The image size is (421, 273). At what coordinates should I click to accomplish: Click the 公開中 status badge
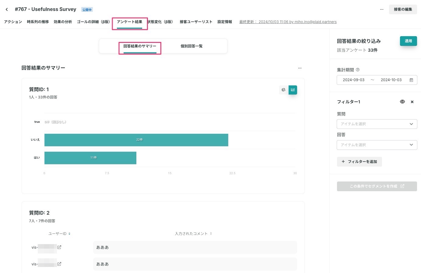pos(87,10)
